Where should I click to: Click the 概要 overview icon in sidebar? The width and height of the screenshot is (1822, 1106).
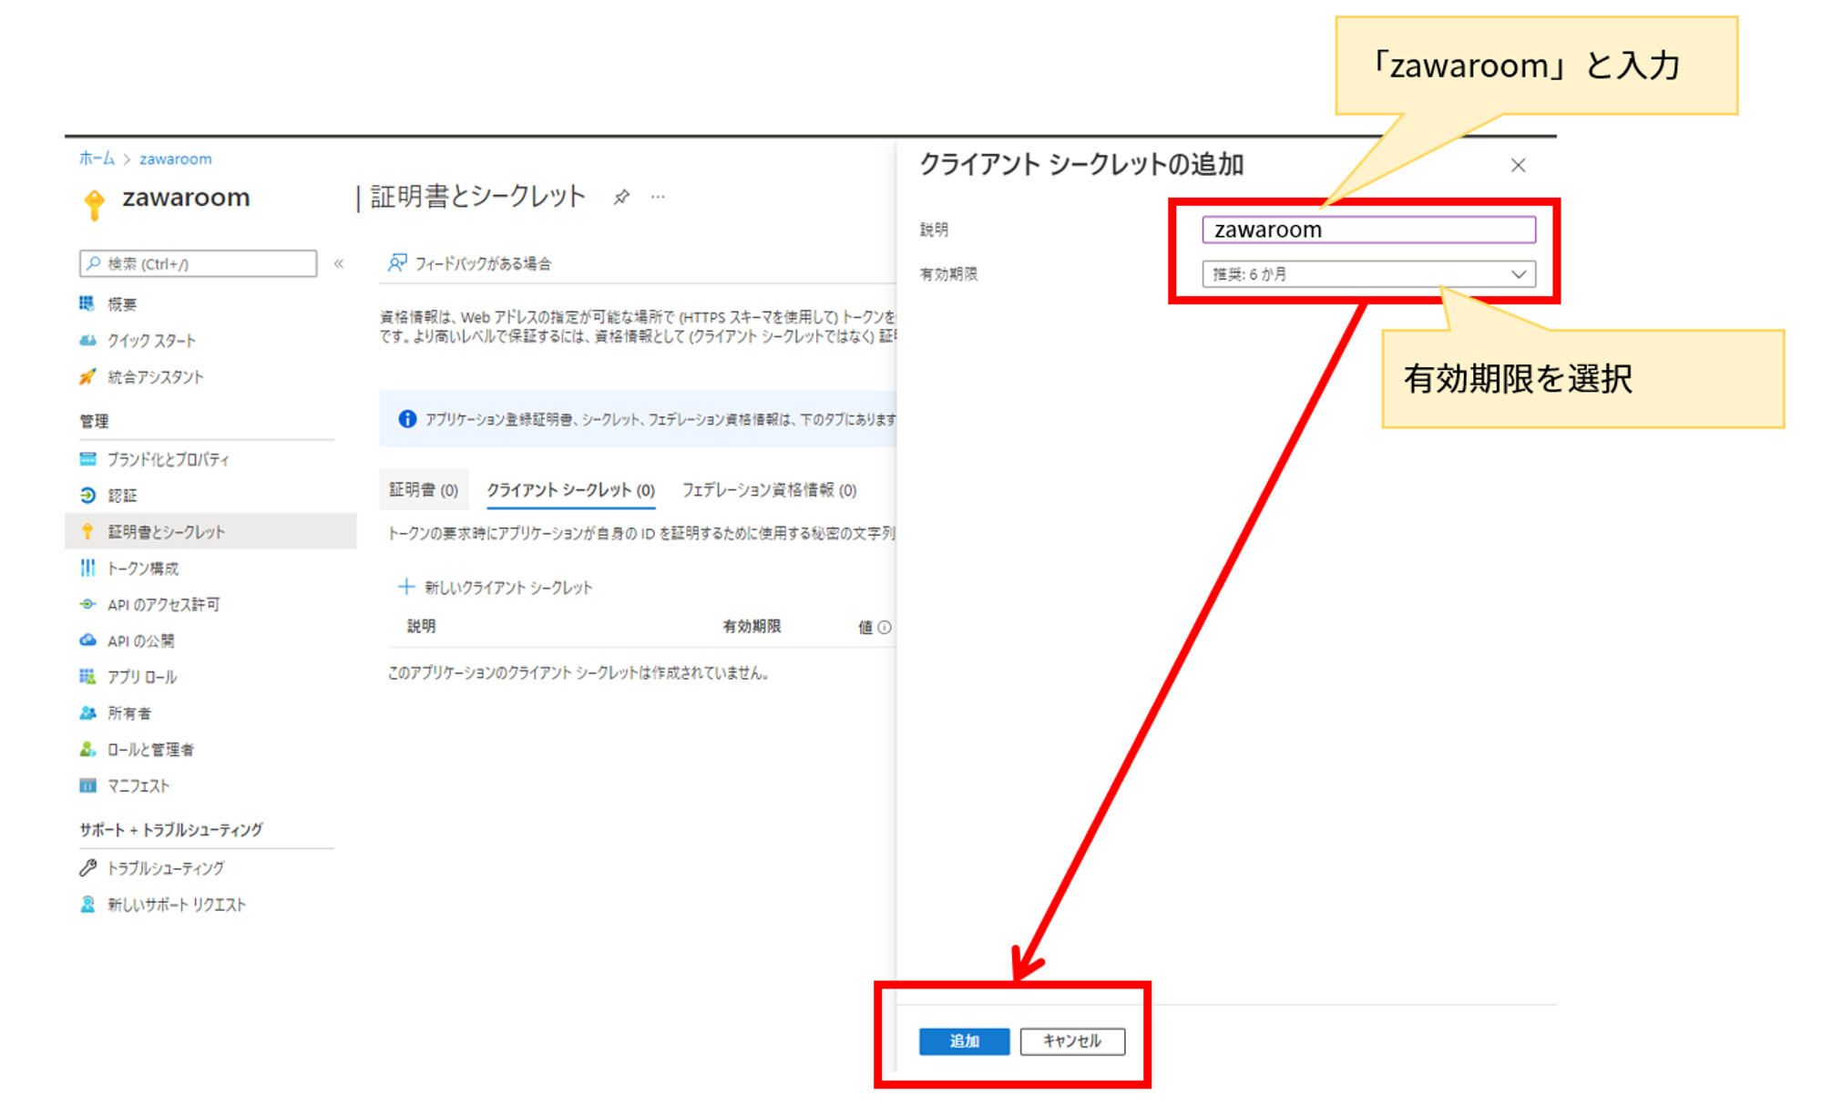pos(87,303)
